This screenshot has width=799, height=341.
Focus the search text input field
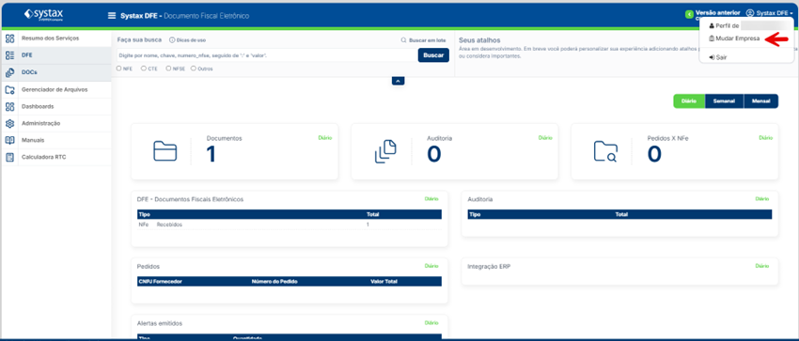[266, 55]
